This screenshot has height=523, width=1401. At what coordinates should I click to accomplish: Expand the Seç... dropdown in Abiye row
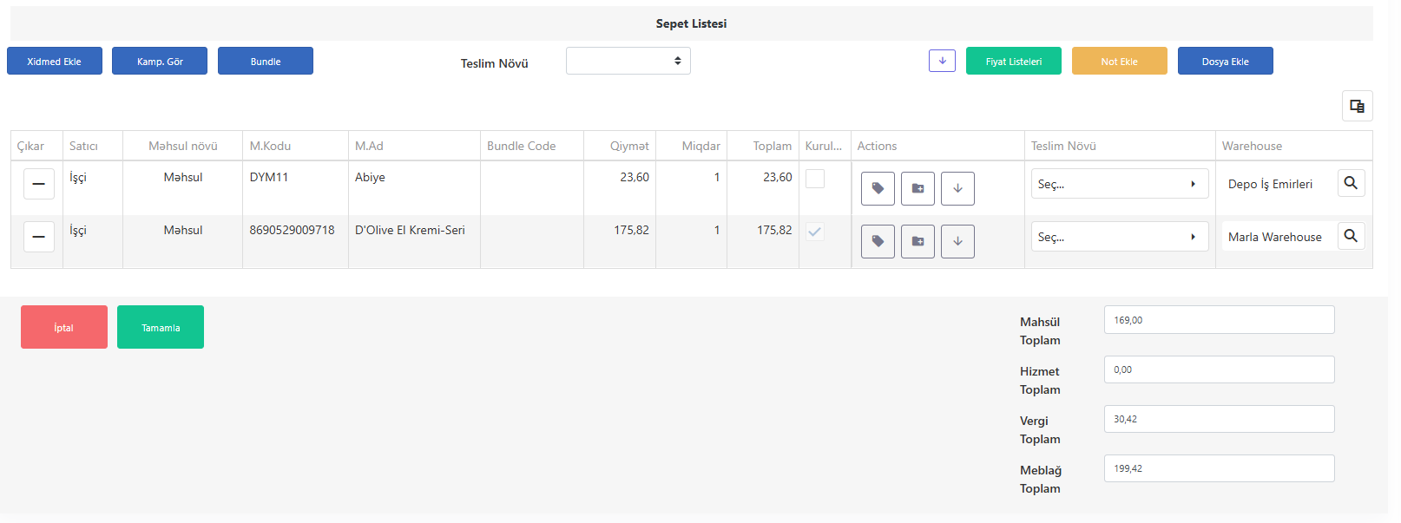tap(1120, 184)
